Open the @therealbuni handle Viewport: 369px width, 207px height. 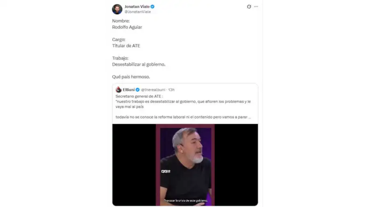click(x=153, y=90)
